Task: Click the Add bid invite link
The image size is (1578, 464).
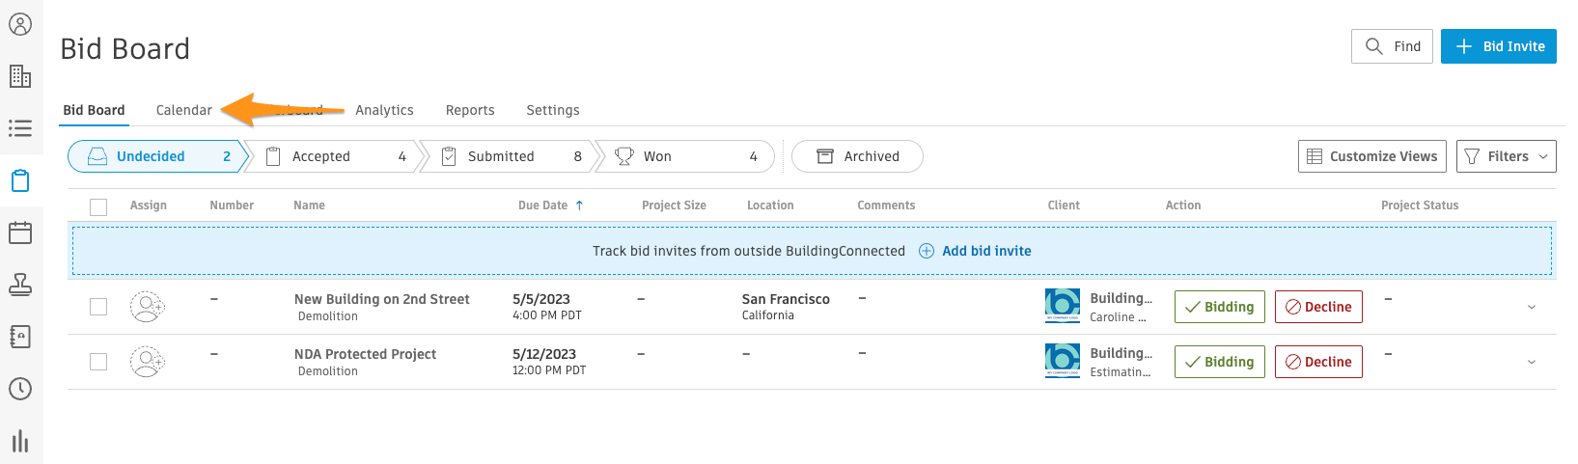Action: (x=985, y=251)
